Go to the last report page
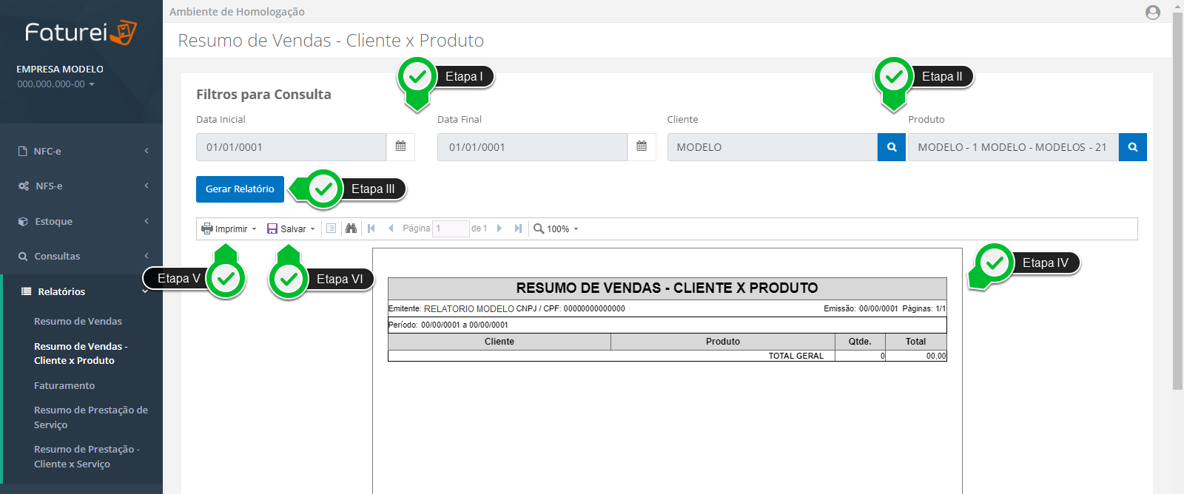Viewport: 1184px width, 494px height. 518,229
